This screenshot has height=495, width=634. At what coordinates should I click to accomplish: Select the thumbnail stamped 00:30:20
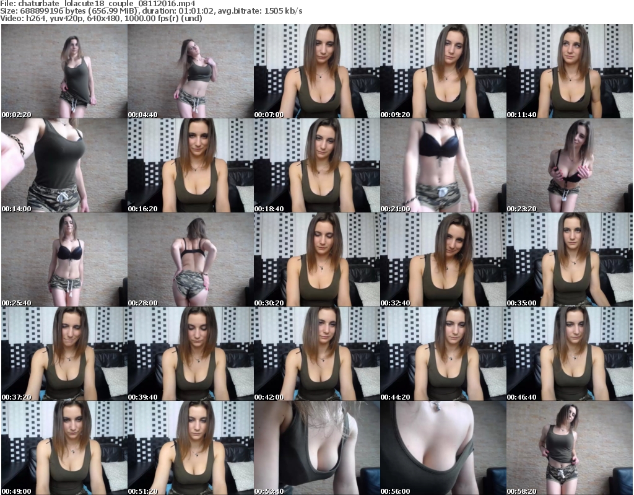point(316,260)
